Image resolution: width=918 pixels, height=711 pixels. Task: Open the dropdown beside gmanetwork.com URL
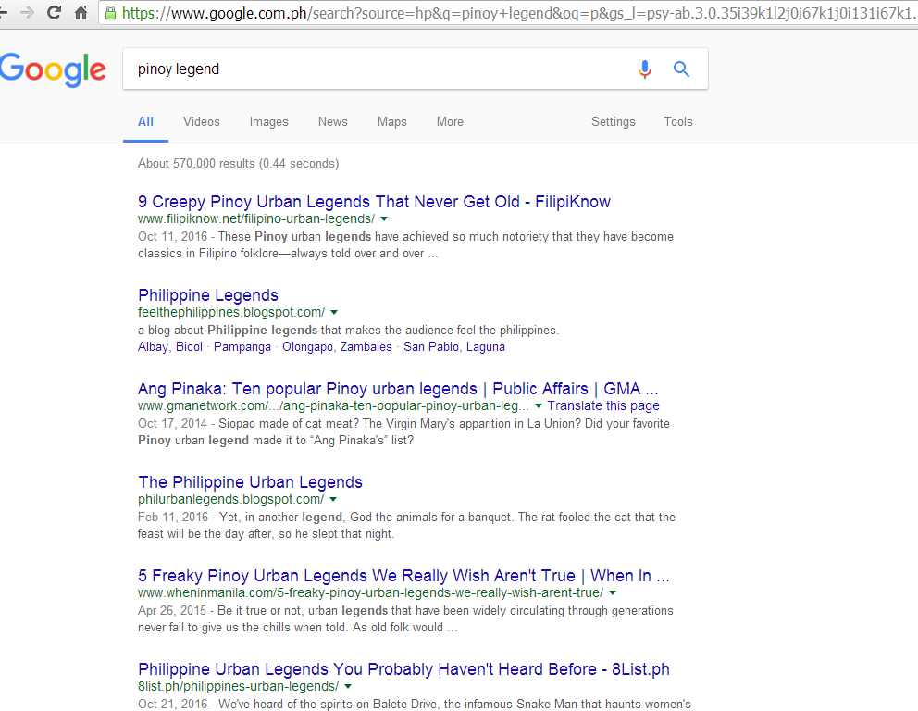[x=540, y=405]
